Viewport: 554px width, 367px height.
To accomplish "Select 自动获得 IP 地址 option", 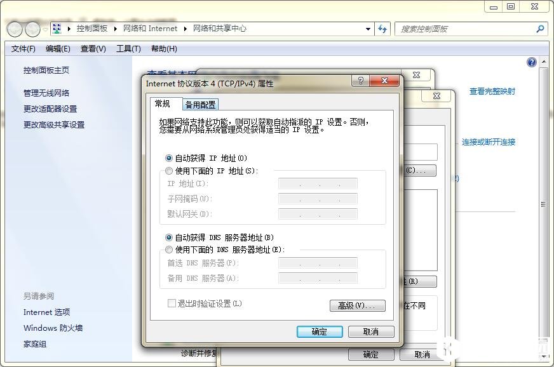I will click(168, 158).
